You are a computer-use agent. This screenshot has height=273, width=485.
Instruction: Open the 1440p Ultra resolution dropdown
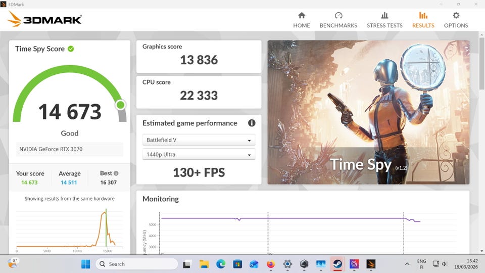(x=199, y=154)
